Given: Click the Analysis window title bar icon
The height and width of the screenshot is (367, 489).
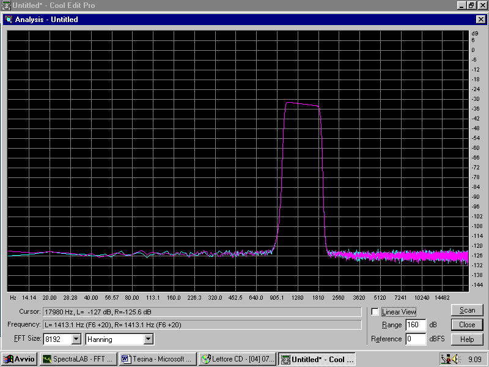Looking at the screenshot, I should click(9, 20).
